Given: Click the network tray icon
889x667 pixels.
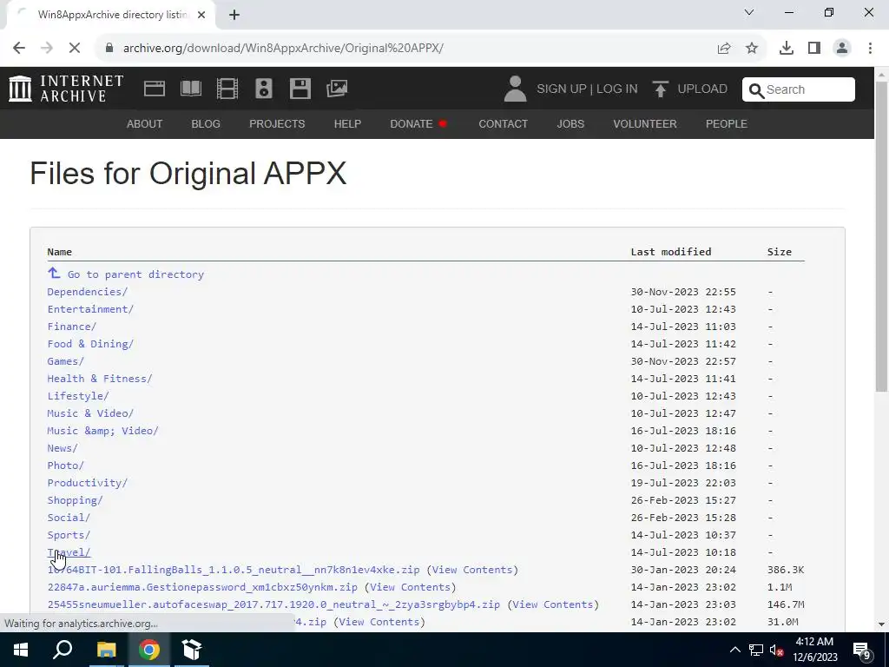Looking at the screenshot, I should coord(756,650).
